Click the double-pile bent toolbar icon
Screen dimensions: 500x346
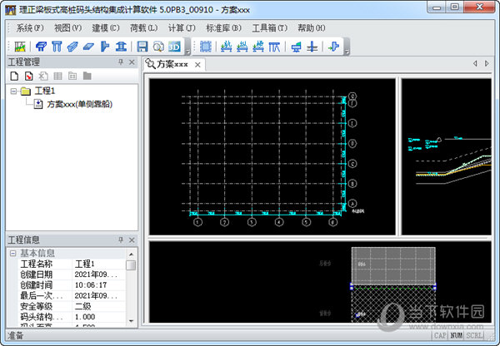click(57, 47)
